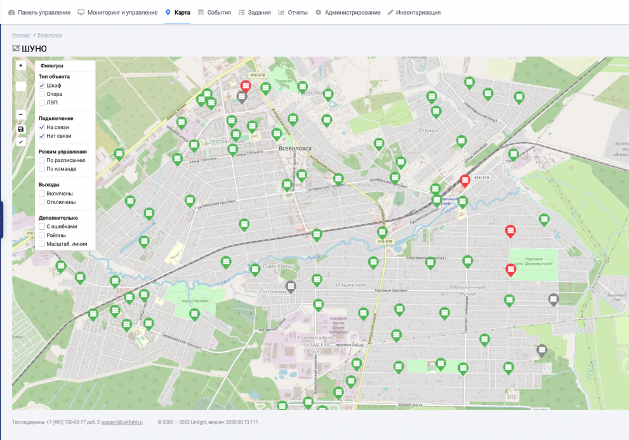This screenshot has width=629, height=440.
Task: Zoom out on the map
Action: point(21,114)
